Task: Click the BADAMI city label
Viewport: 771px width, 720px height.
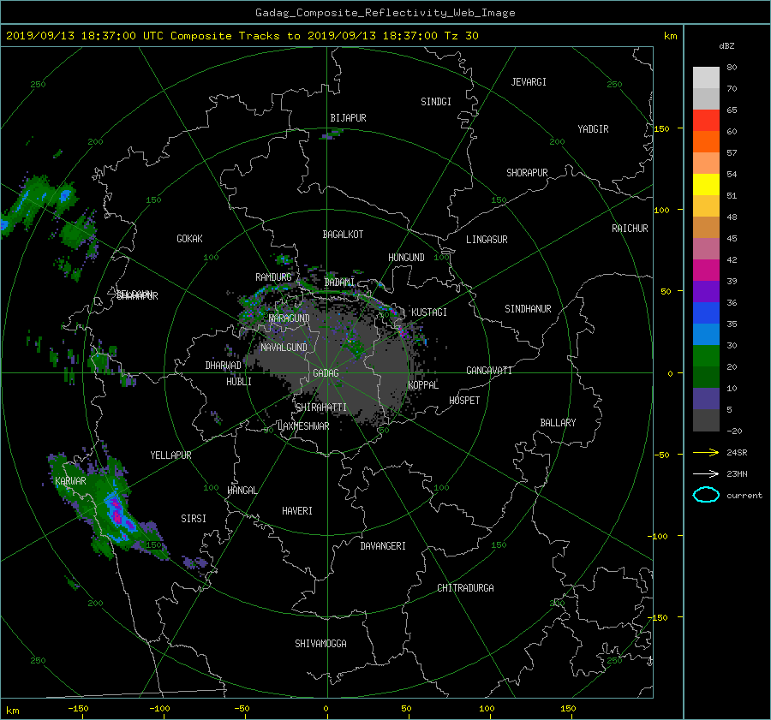Action: pos(339,283)
